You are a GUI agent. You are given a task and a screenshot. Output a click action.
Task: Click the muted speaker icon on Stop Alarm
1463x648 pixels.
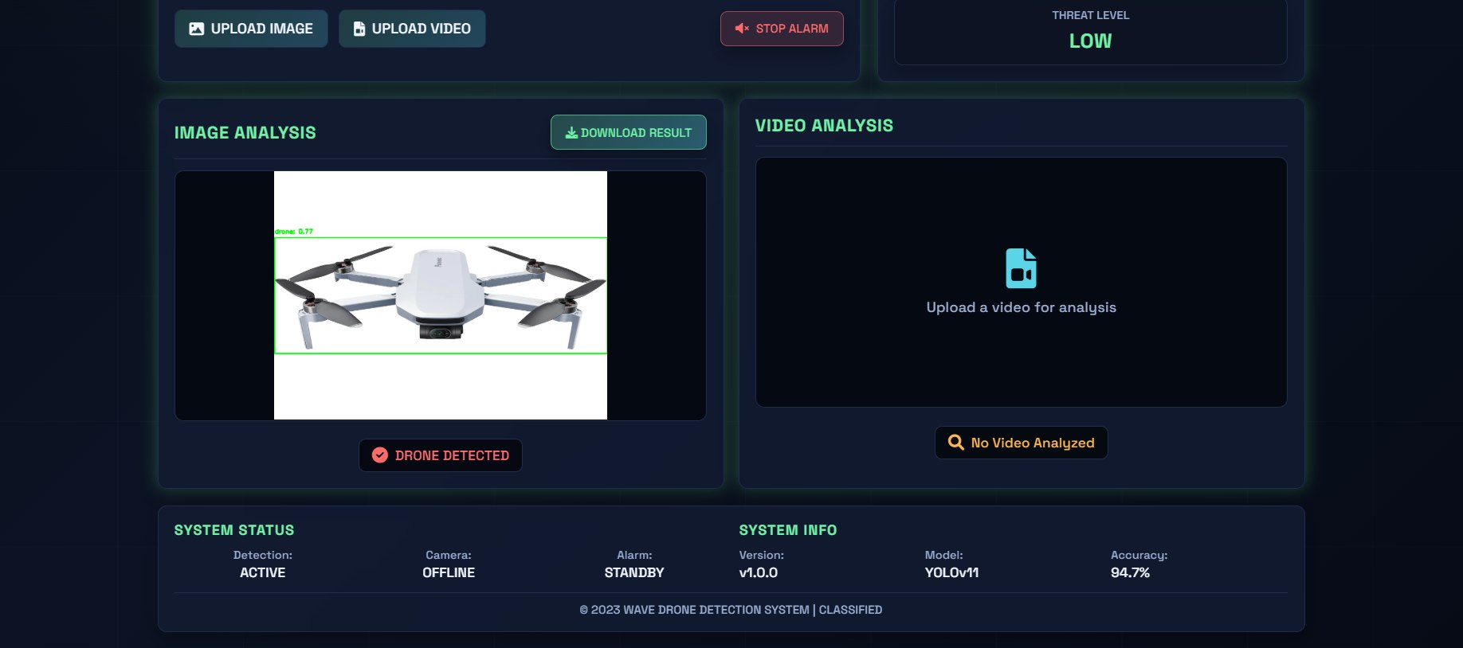pos(742,29)
